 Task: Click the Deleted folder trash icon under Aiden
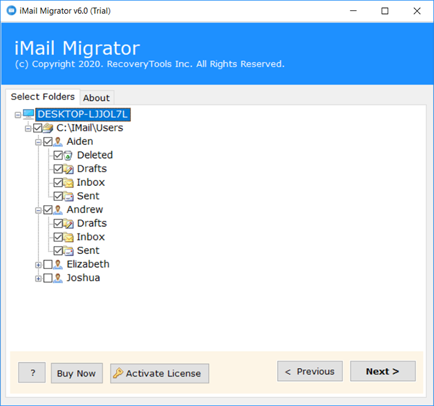point(68,156)
